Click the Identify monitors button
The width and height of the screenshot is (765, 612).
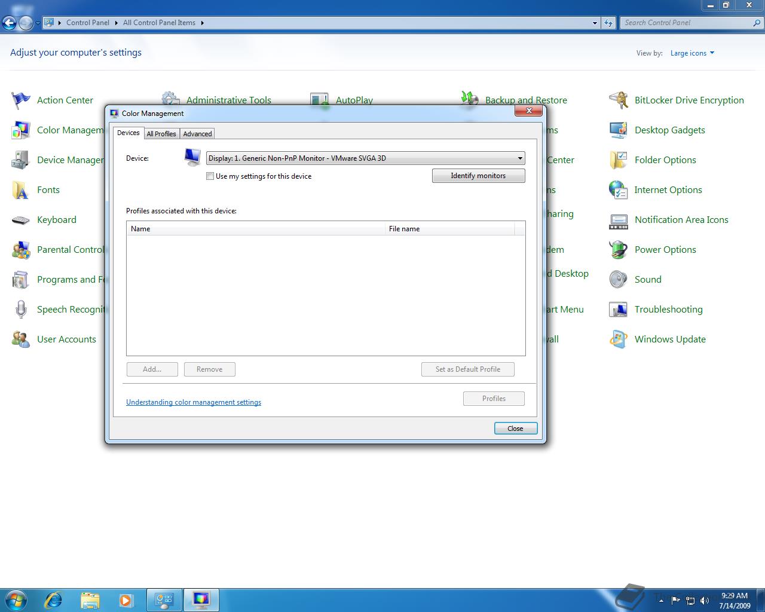(x=478, y=176)
